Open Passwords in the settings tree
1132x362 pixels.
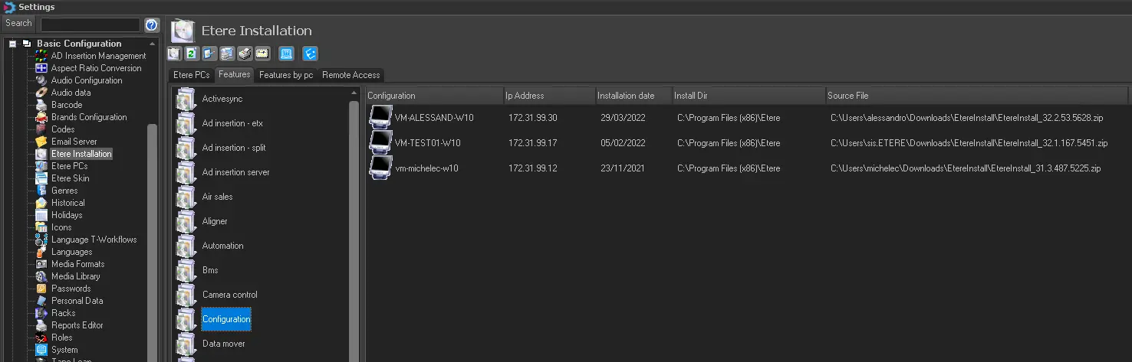point(71,289)
